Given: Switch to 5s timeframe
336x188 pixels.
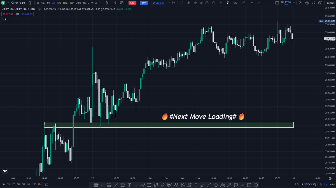Looking at the screenshot, I should point(38,3).
